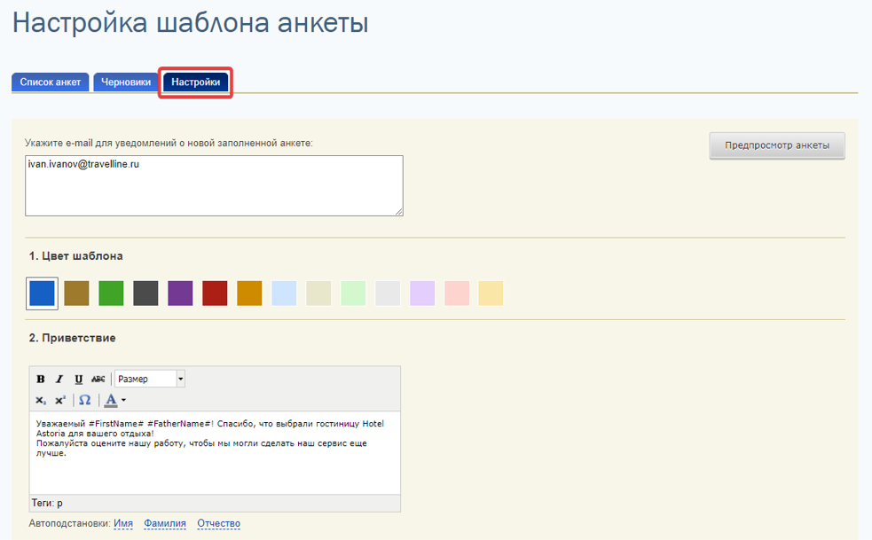Switch to the Список анкет tab
The width and height of the screenshot is (872, 540).
pyautogui.click(x=50, y=82)
